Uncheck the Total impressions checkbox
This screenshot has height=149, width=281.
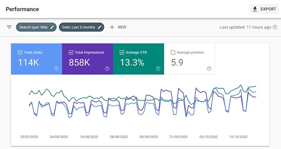(71, 52)
